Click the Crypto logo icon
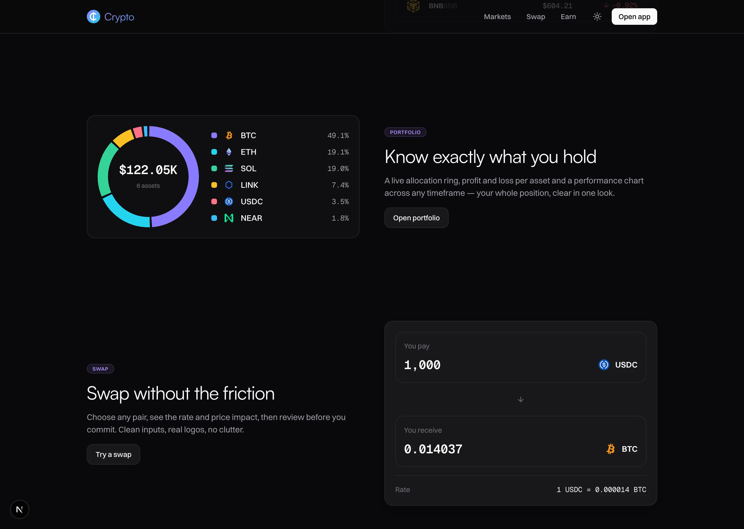The width and height of the screenshot is (744, 529). click(x=94, y=17)
